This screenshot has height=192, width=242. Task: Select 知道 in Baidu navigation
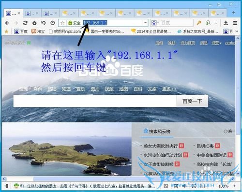pyautogui.click(x=66, y=89)
